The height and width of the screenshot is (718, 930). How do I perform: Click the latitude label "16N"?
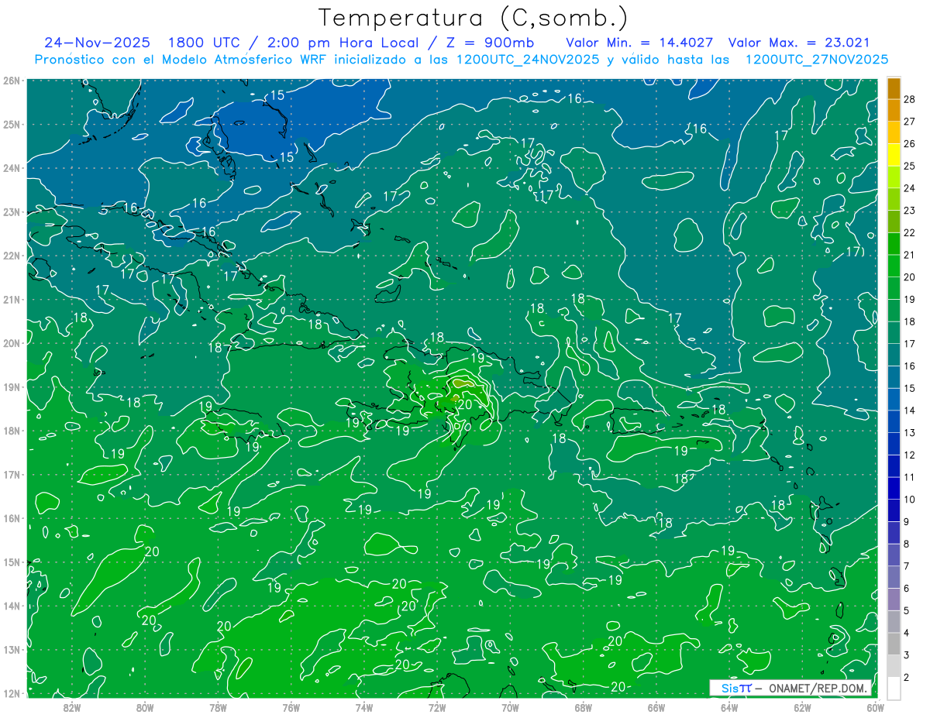12,518
